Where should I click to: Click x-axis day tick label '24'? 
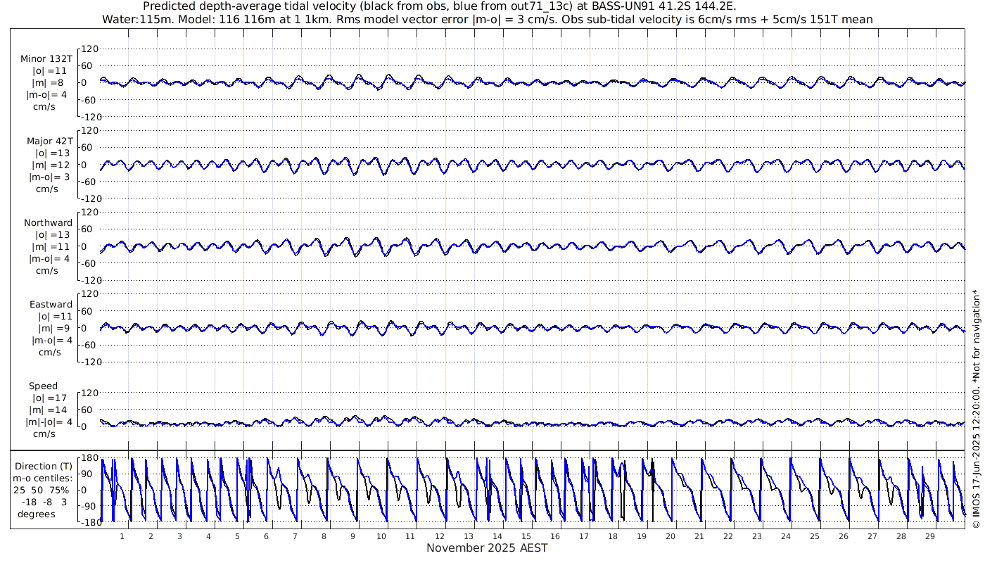(785, 536)
